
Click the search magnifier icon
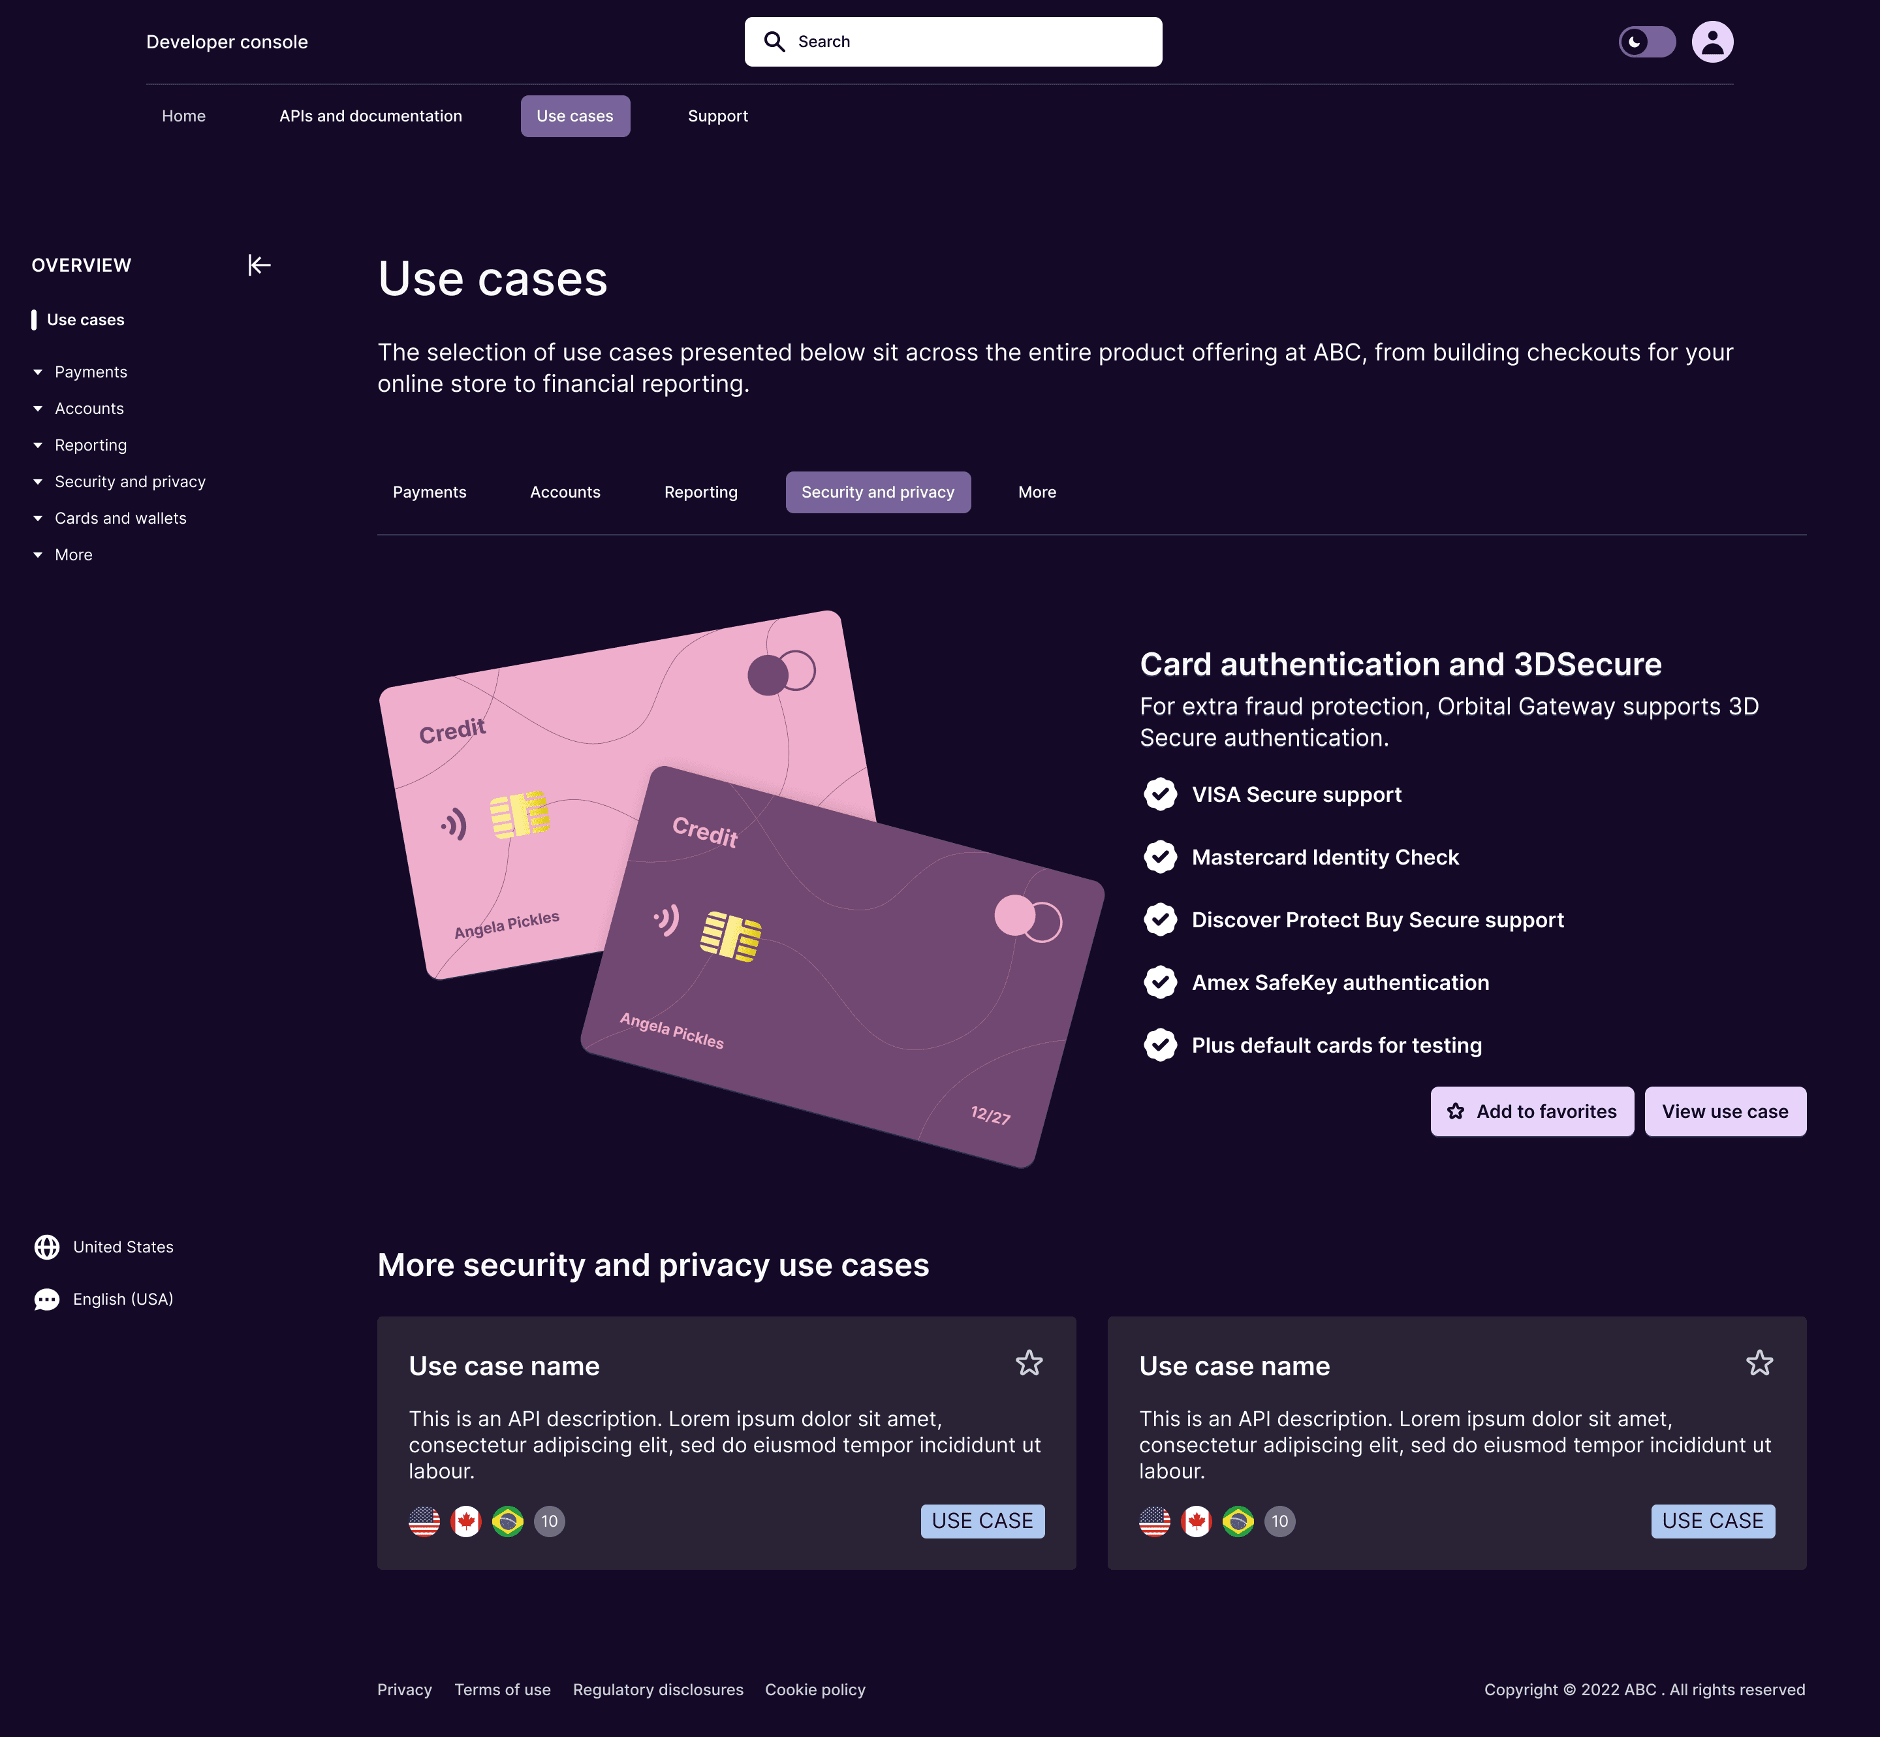[774, 41]
